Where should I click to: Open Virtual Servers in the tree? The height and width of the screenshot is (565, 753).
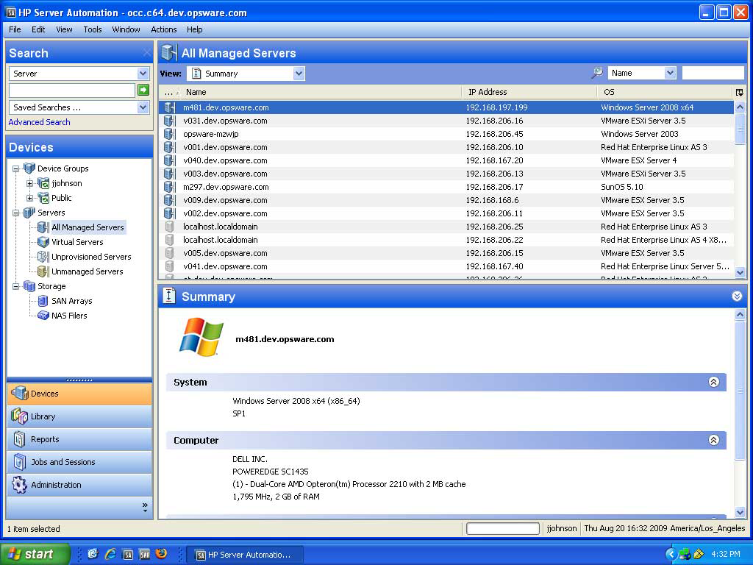[76, 242]
